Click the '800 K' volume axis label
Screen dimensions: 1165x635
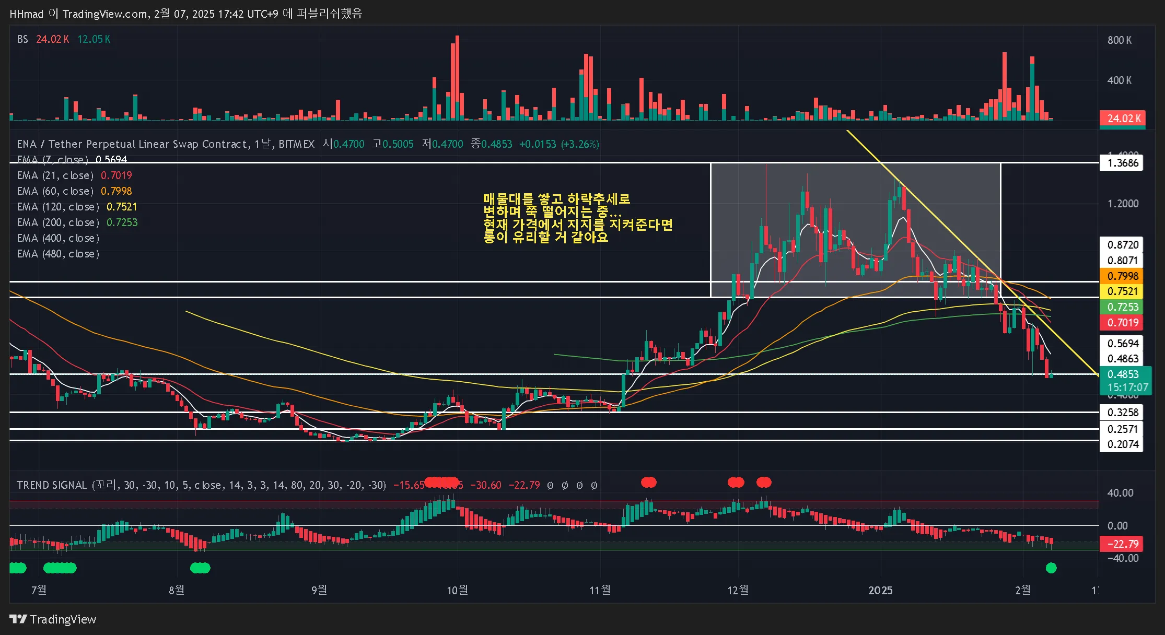coord(1120,40)
